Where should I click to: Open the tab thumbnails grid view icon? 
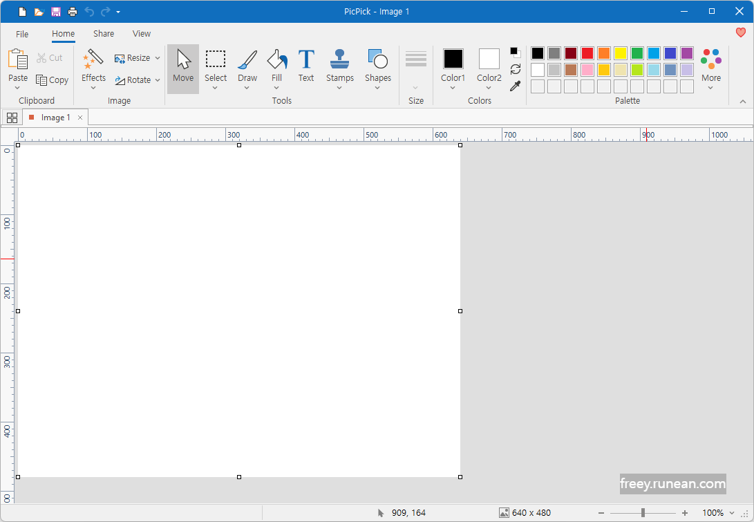click(12, 118)
